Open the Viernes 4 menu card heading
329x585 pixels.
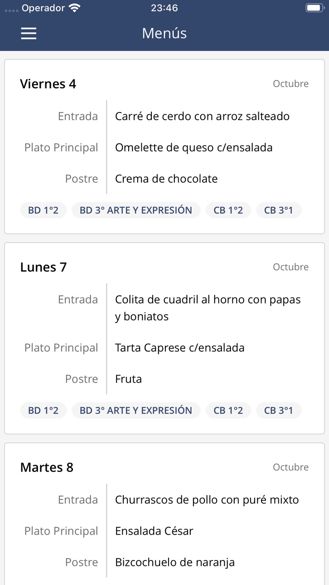[x=48, y=84]
